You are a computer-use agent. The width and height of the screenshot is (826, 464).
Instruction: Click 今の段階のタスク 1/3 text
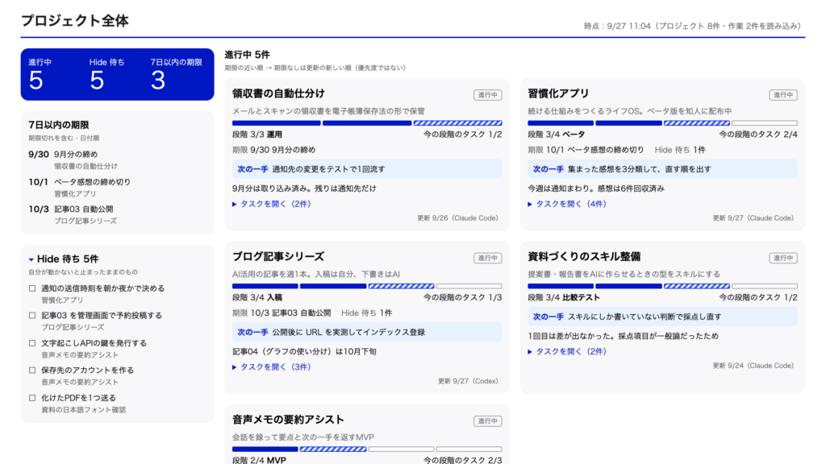pyautogui.click(x=462, y=298)
